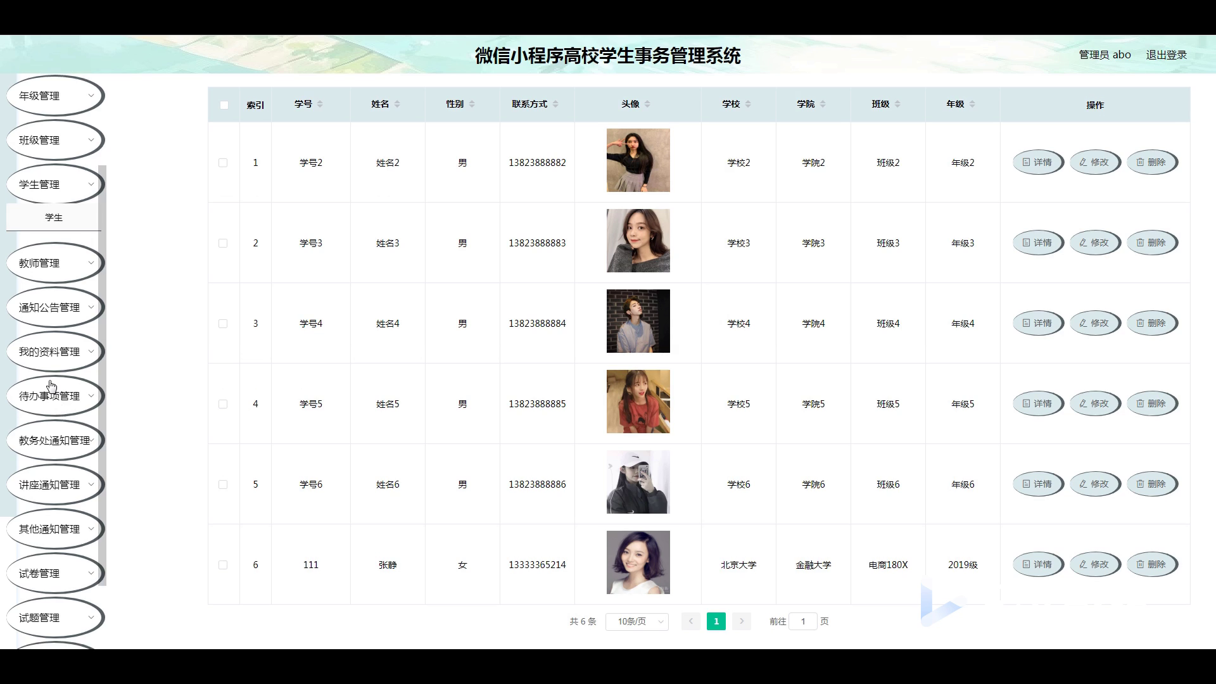Open 其他通知管理 menu
The width and height of the screenshot is (1216, 684).
(x=55, y=529)
